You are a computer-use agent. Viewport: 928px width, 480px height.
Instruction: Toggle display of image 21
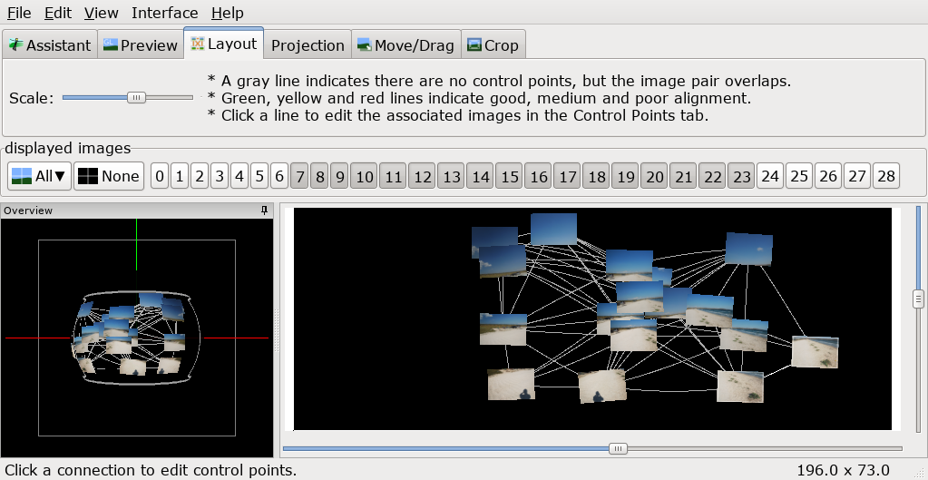(x=683, y=176)
